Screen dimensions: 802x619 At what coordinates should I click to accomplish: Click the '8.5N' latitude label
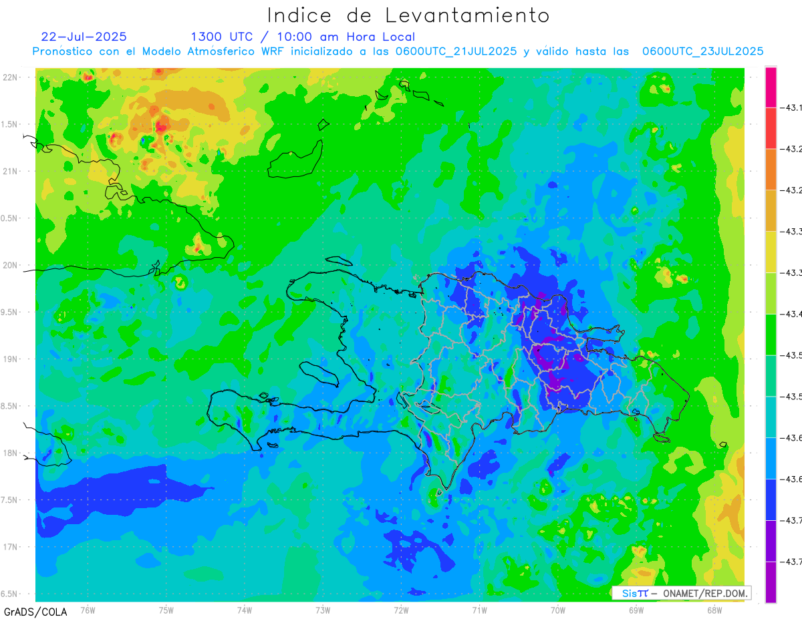click(10, 406)
